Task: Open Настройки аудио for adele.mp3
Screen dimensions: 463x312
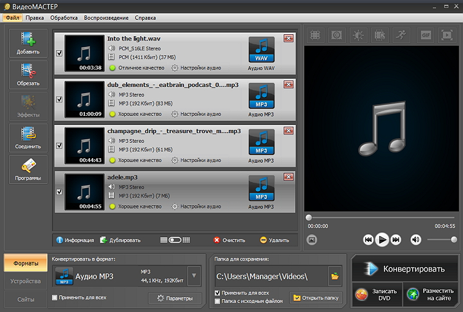Action: [x=196, y=206]
